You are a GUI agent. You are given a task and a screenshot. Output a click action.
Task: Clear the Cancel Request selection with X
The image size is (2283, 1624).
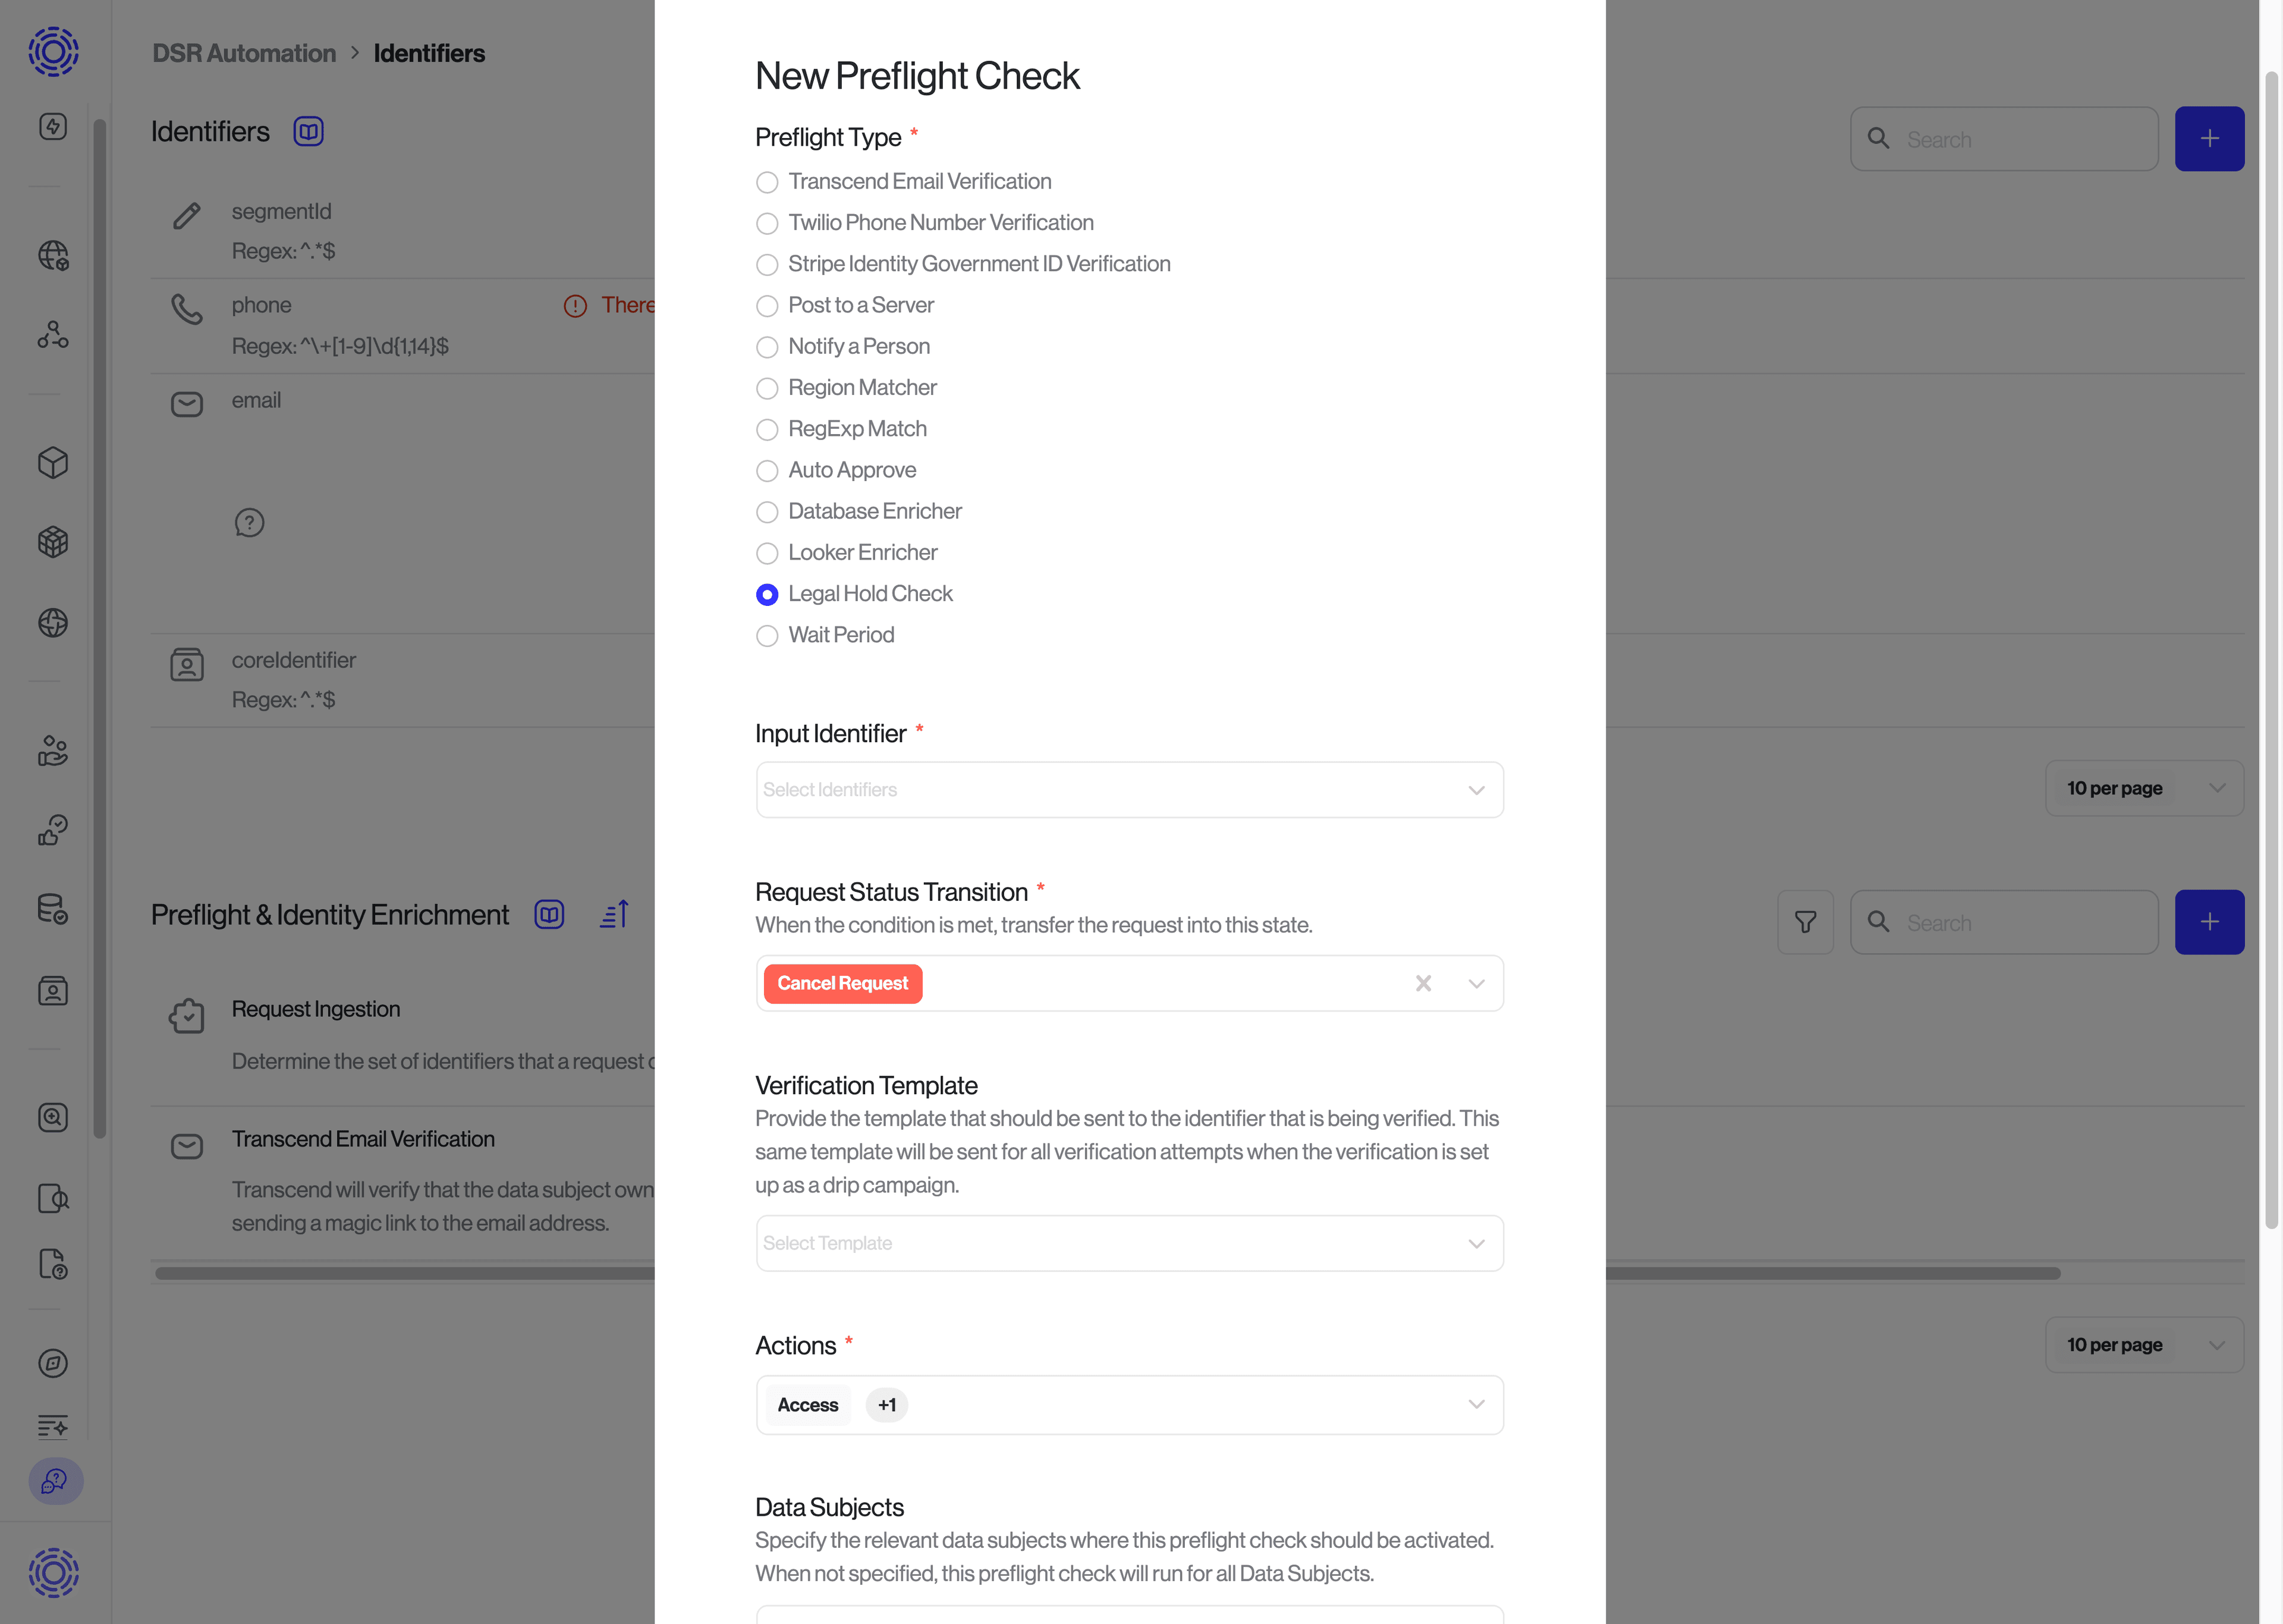pyautogui.click(x=1423, y=983)
